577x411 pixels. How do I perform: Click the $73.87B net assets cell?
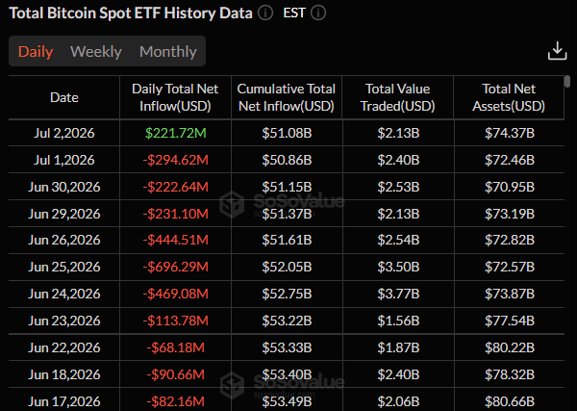510,294
